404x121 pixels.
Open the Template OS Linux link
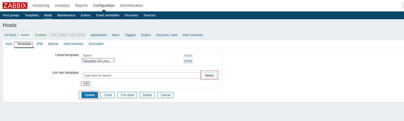click(96, 61)
